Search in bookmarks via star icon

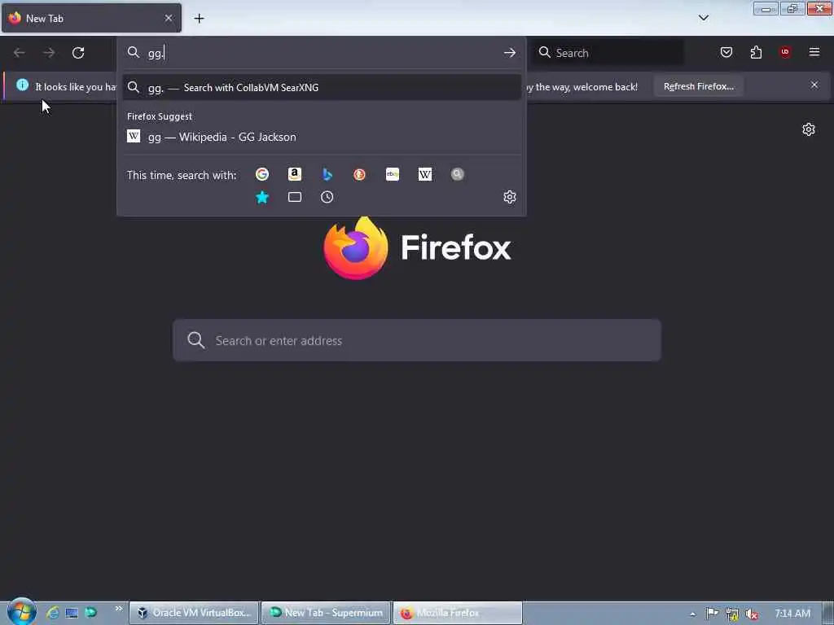tap(262, 197)
